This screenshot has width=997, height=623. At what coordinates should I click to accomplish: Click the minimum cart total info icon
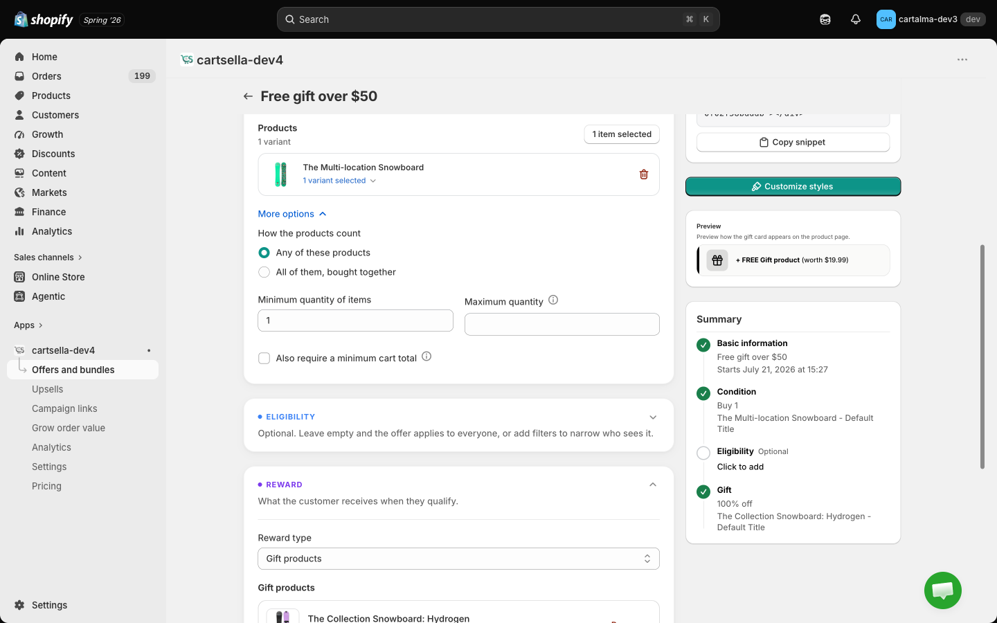click(x=426, y=356)
